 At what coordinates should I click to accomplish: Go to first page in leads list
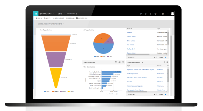[154, 57]
